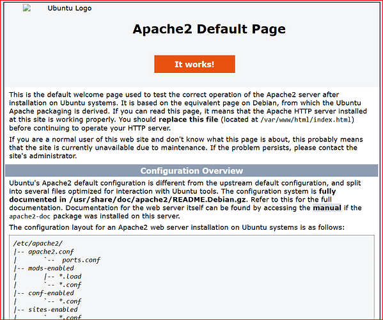383x320 pixels.
Task: Open the manual link
Action: click(x=327, y=208)
